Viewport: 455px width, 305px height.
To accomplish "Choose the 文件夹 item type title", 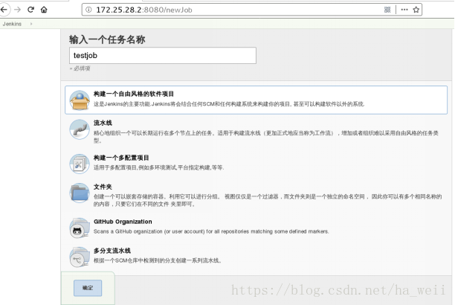I will tap(103, 187).
